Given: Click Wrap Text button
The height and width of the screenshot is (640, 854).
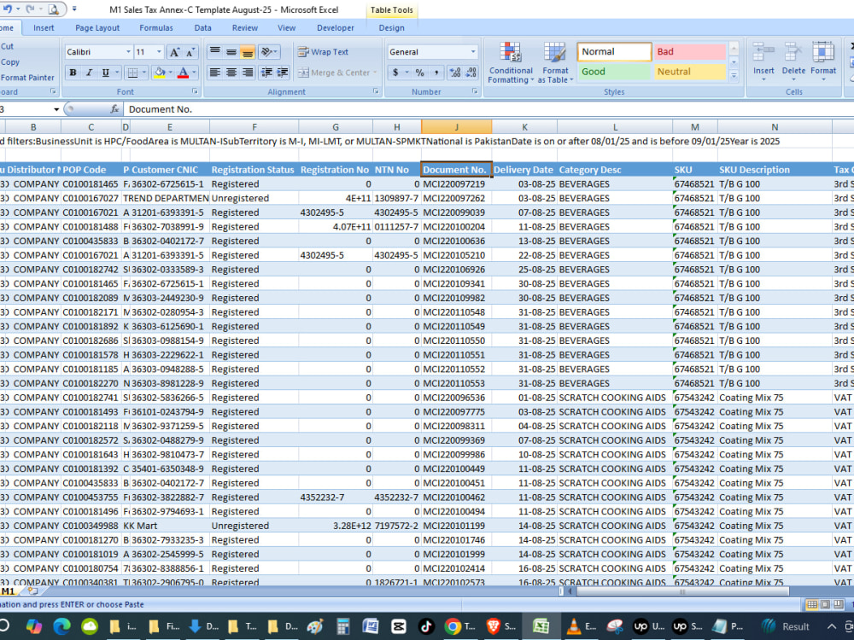Looking at the screenshot, I should pos(323,52).
